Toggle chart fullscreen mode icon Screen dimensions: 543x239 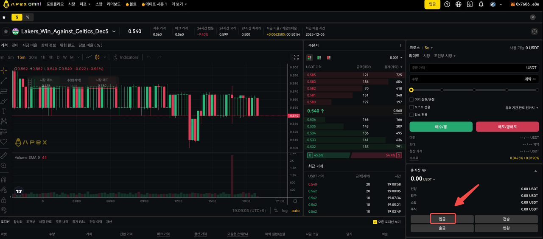[297, 57]
